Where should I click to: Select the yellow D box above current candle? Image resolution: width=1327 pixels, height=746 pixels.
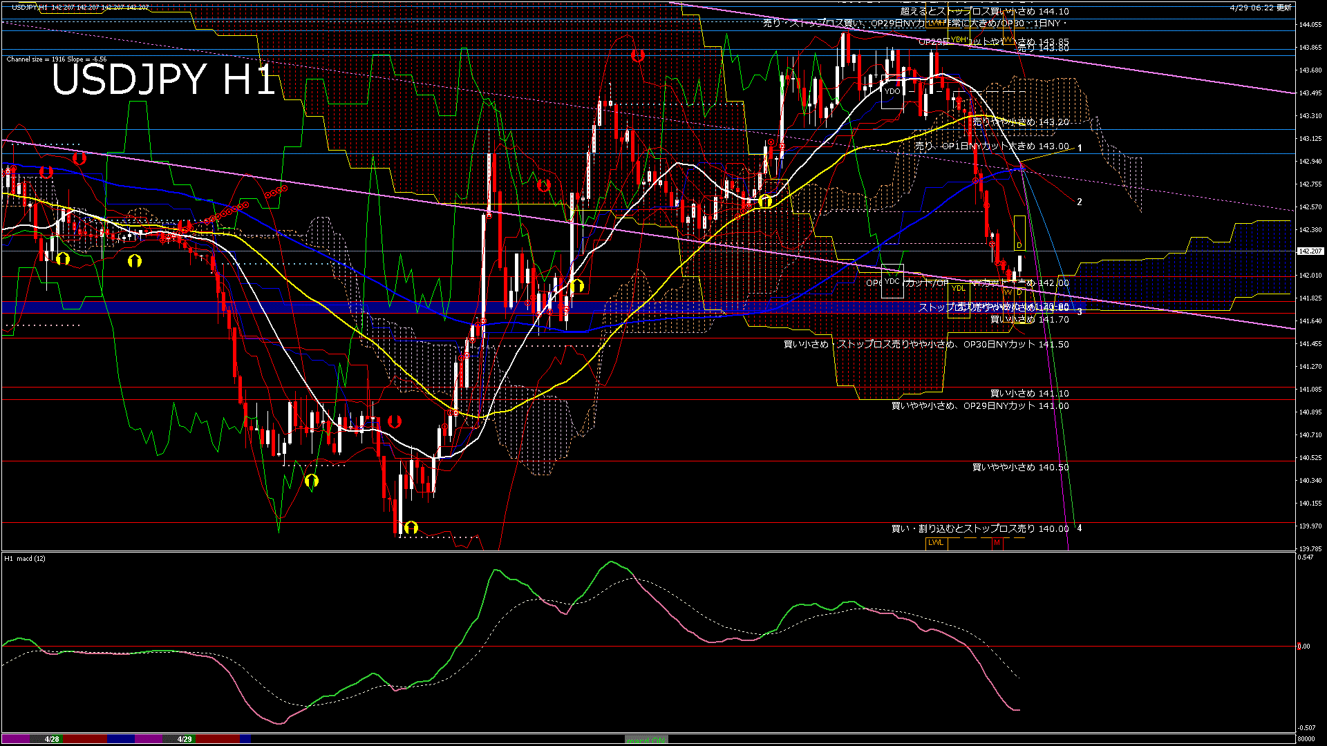[1019, 233]
